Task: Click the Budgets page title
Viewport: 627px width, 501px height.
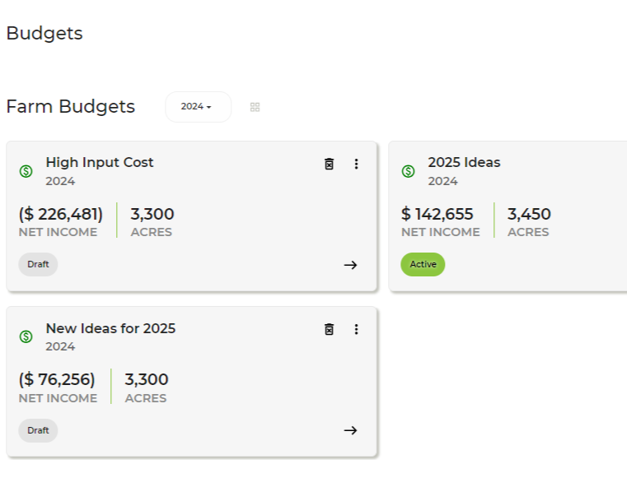Action: tap(44, 34)
